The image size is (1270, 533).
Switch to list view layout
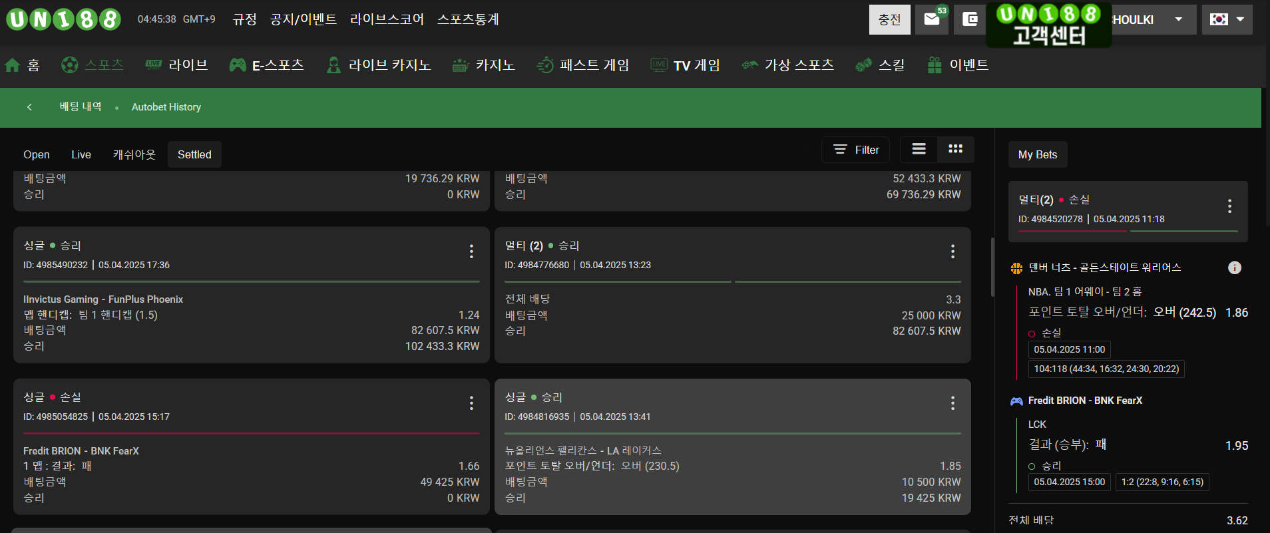coord(919,149)
